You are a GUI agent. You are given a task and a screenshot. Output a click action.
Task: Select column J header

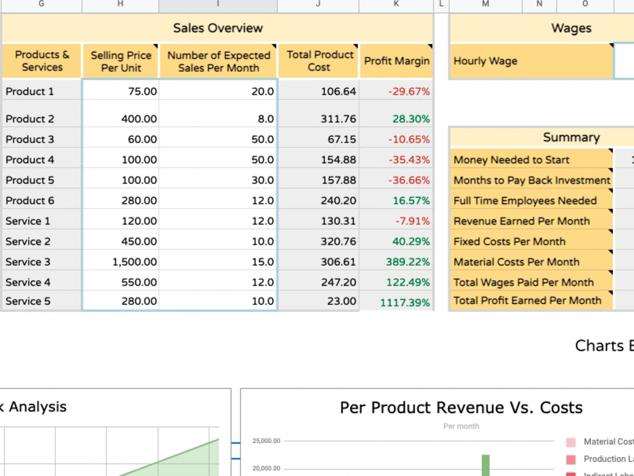(x=318, y=4)
